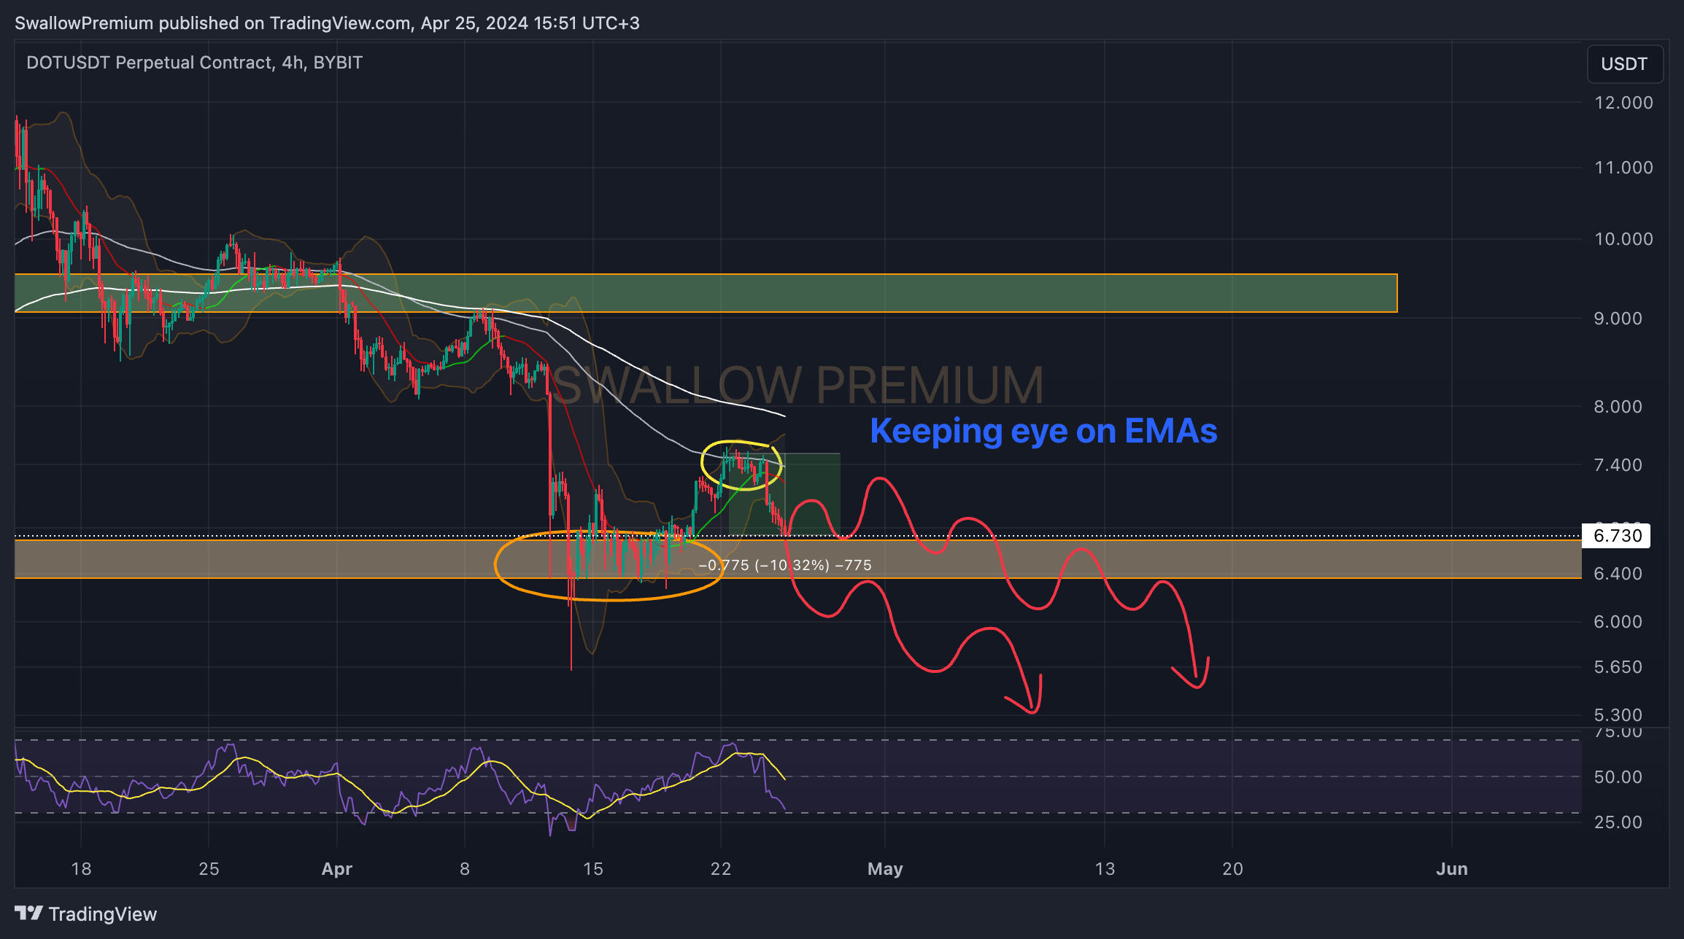Click the 12.000 price axis label
The width and height of the screenshot is (1684, 939).
[1623, 103]
